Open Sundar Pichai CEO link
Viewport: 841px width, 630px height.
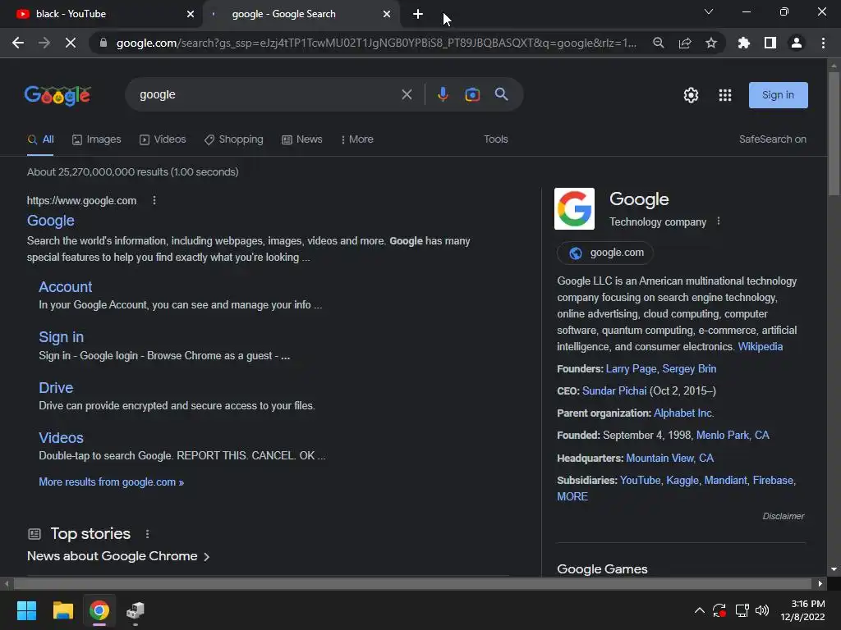point(614,391)
